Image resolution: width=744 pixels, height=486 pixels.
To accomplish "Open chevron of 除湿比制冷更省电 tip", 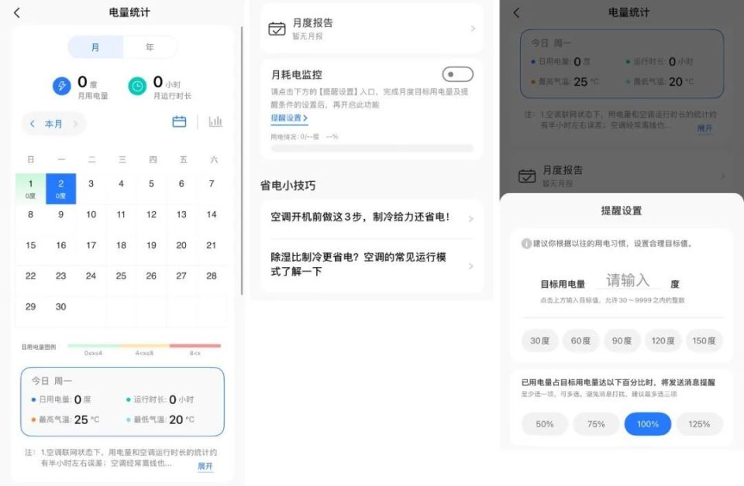I will click(470, 265).
